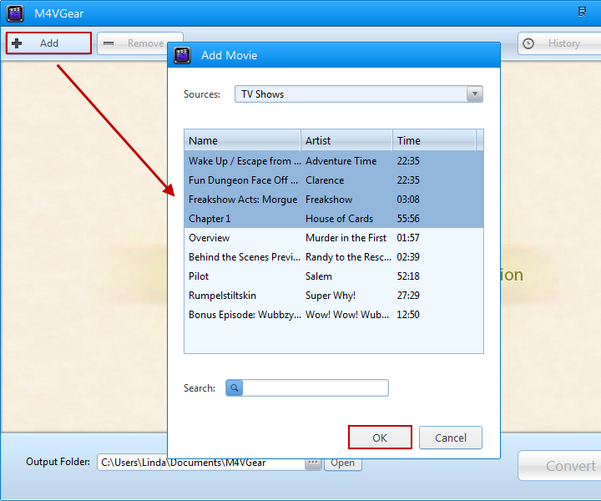Viewport: 601px width, 501px height.
Task: Click the magnifier icon in Search box
Action: 235,387
